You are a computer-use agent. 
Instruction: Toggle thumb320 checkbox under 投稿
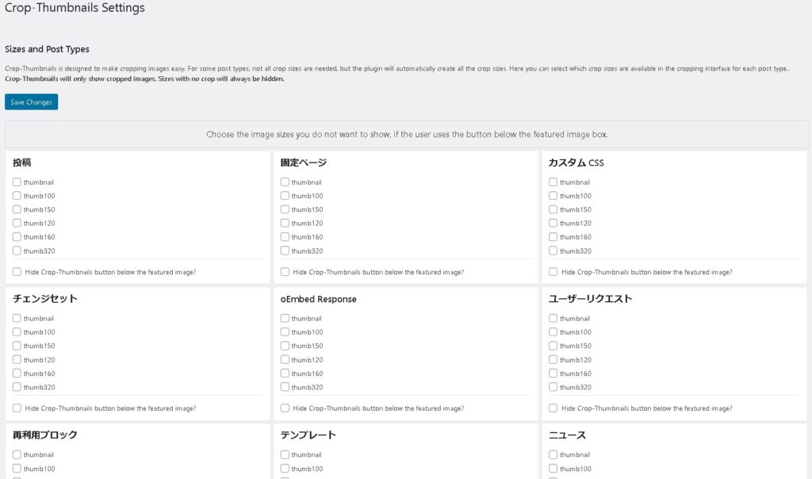click(17, 251)
